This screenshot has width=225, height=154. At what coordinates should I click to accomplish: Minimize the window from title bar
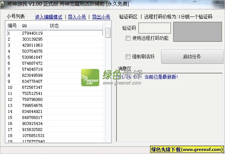[x=195, y=2]
